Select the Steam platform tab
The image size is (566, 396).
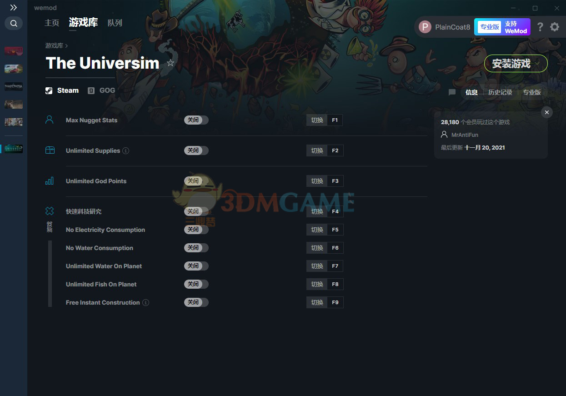tap(62, 90)
